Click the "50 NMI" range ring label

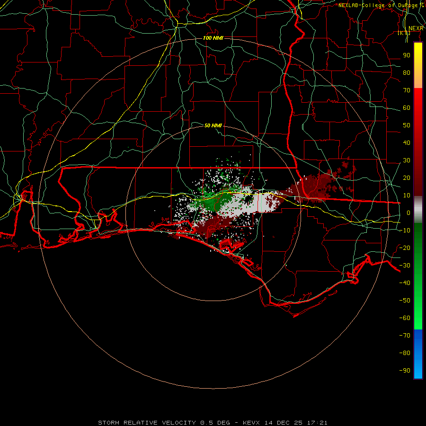pyautogui.click(x=213, y=125)
